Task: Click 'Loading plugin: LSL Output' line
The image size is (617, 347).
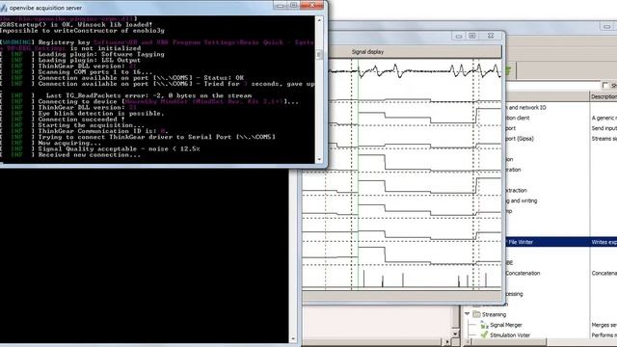Action: tap(90, 61)
